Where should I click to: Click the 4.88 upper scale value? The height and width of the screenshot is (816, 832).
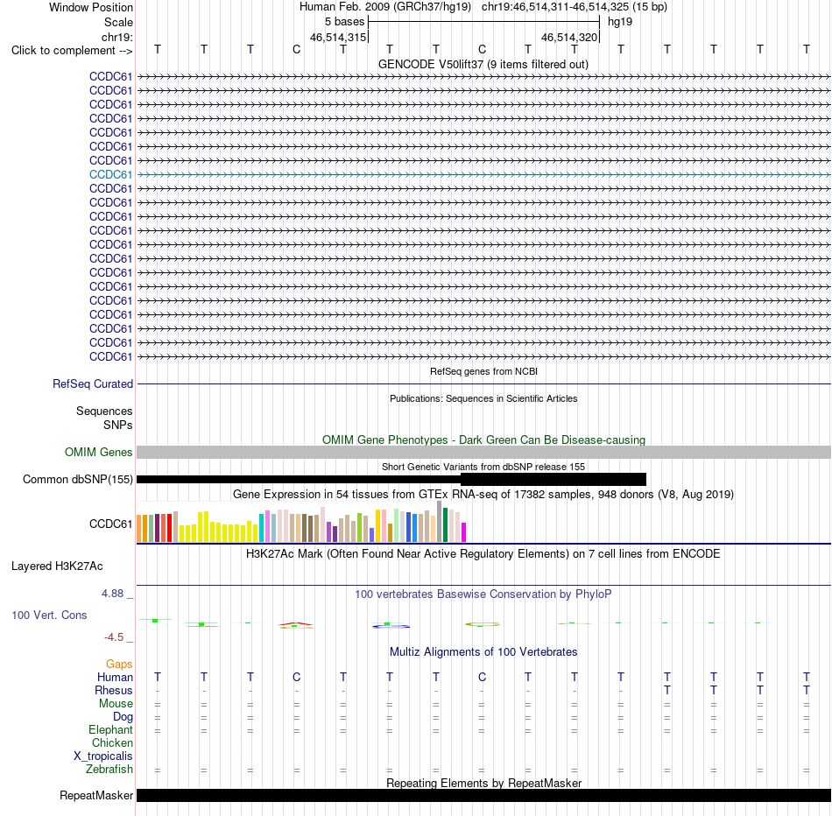tap(112, 594)
